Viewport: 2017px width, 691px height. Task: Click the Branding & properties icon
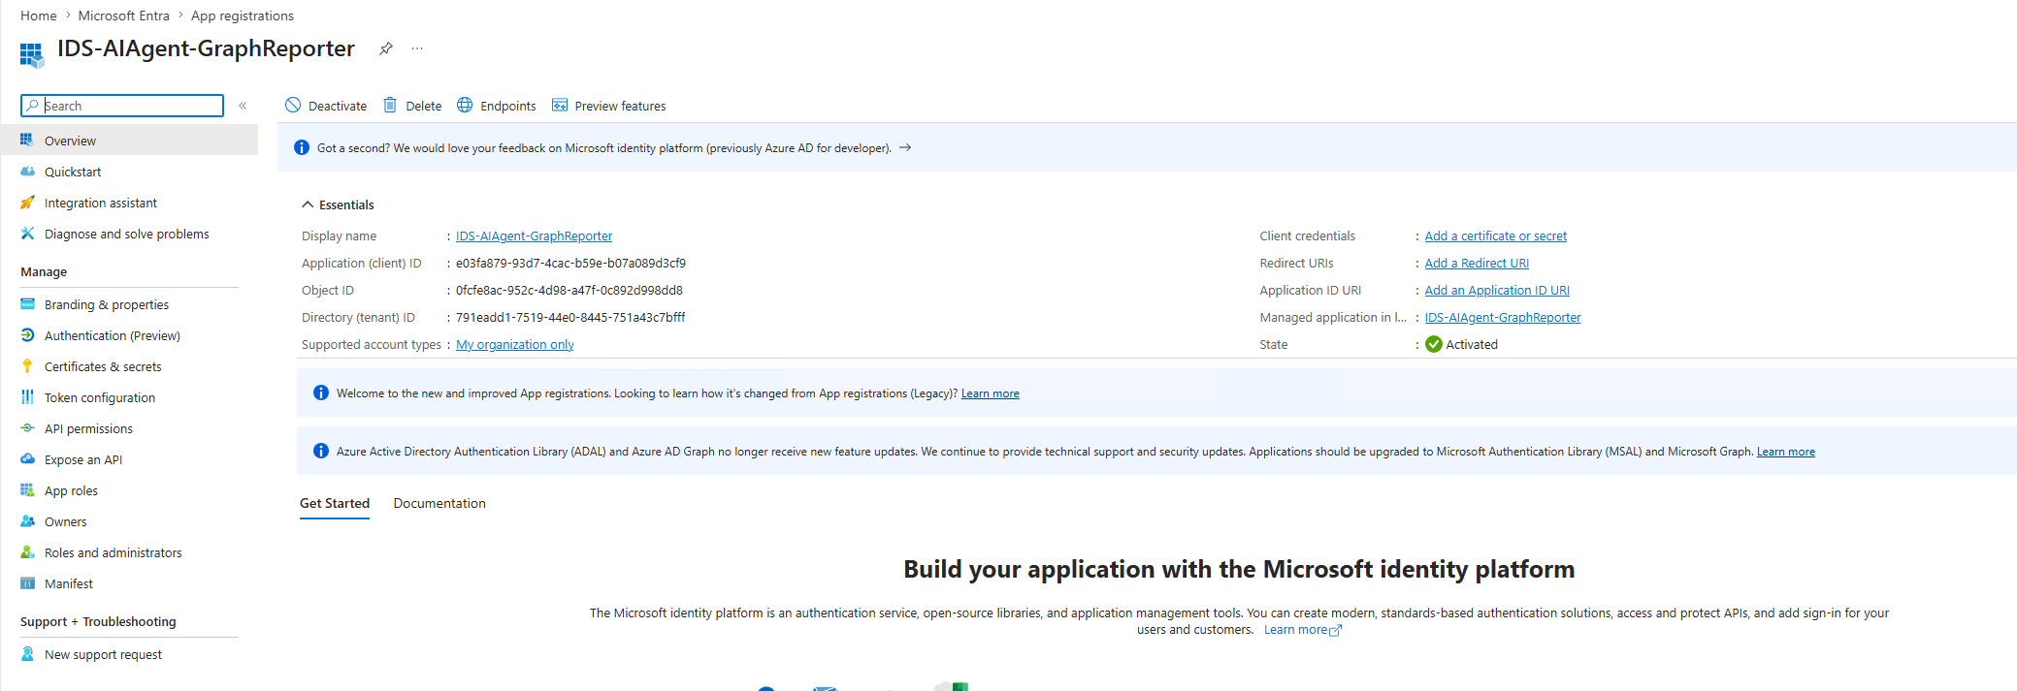tap(27, 303)
